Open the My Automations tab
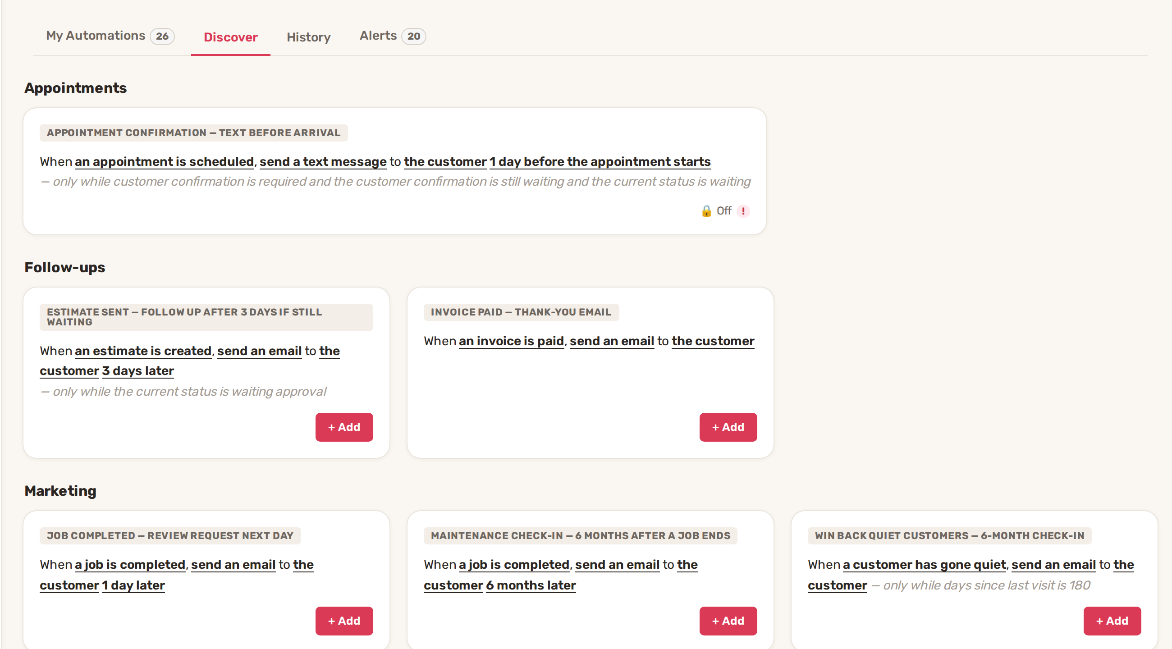Image resolution: width=1172 pixels, height=649 pixels. [110, 36]
